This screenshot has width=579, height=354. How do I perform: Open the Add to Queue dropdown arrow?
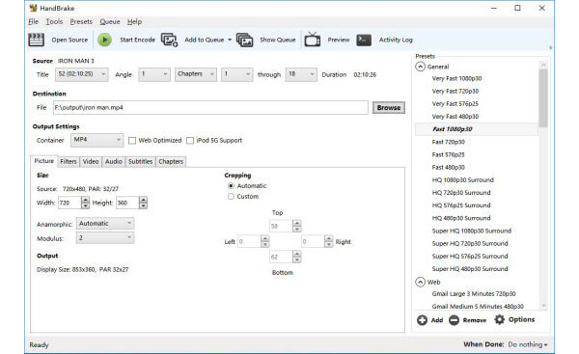(x=230, y=40)
